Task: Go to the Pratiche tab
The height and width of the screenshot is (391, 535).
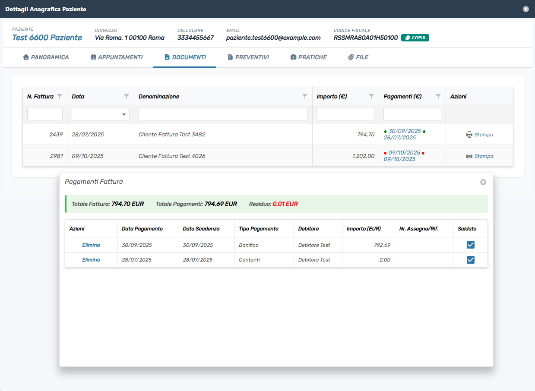Action: pos(308,57)
